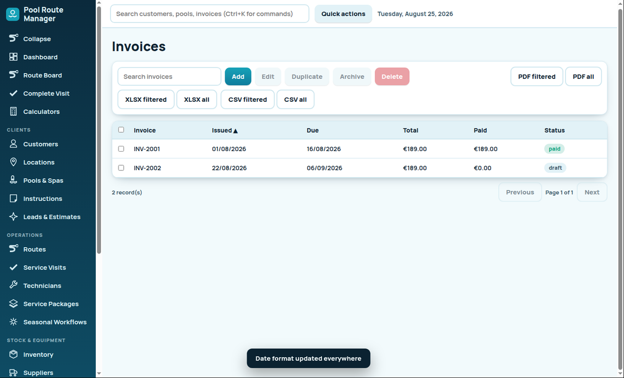The image size is (624, 378).
Task: Click the Pools & Spas icon
Action: (14, 181)
